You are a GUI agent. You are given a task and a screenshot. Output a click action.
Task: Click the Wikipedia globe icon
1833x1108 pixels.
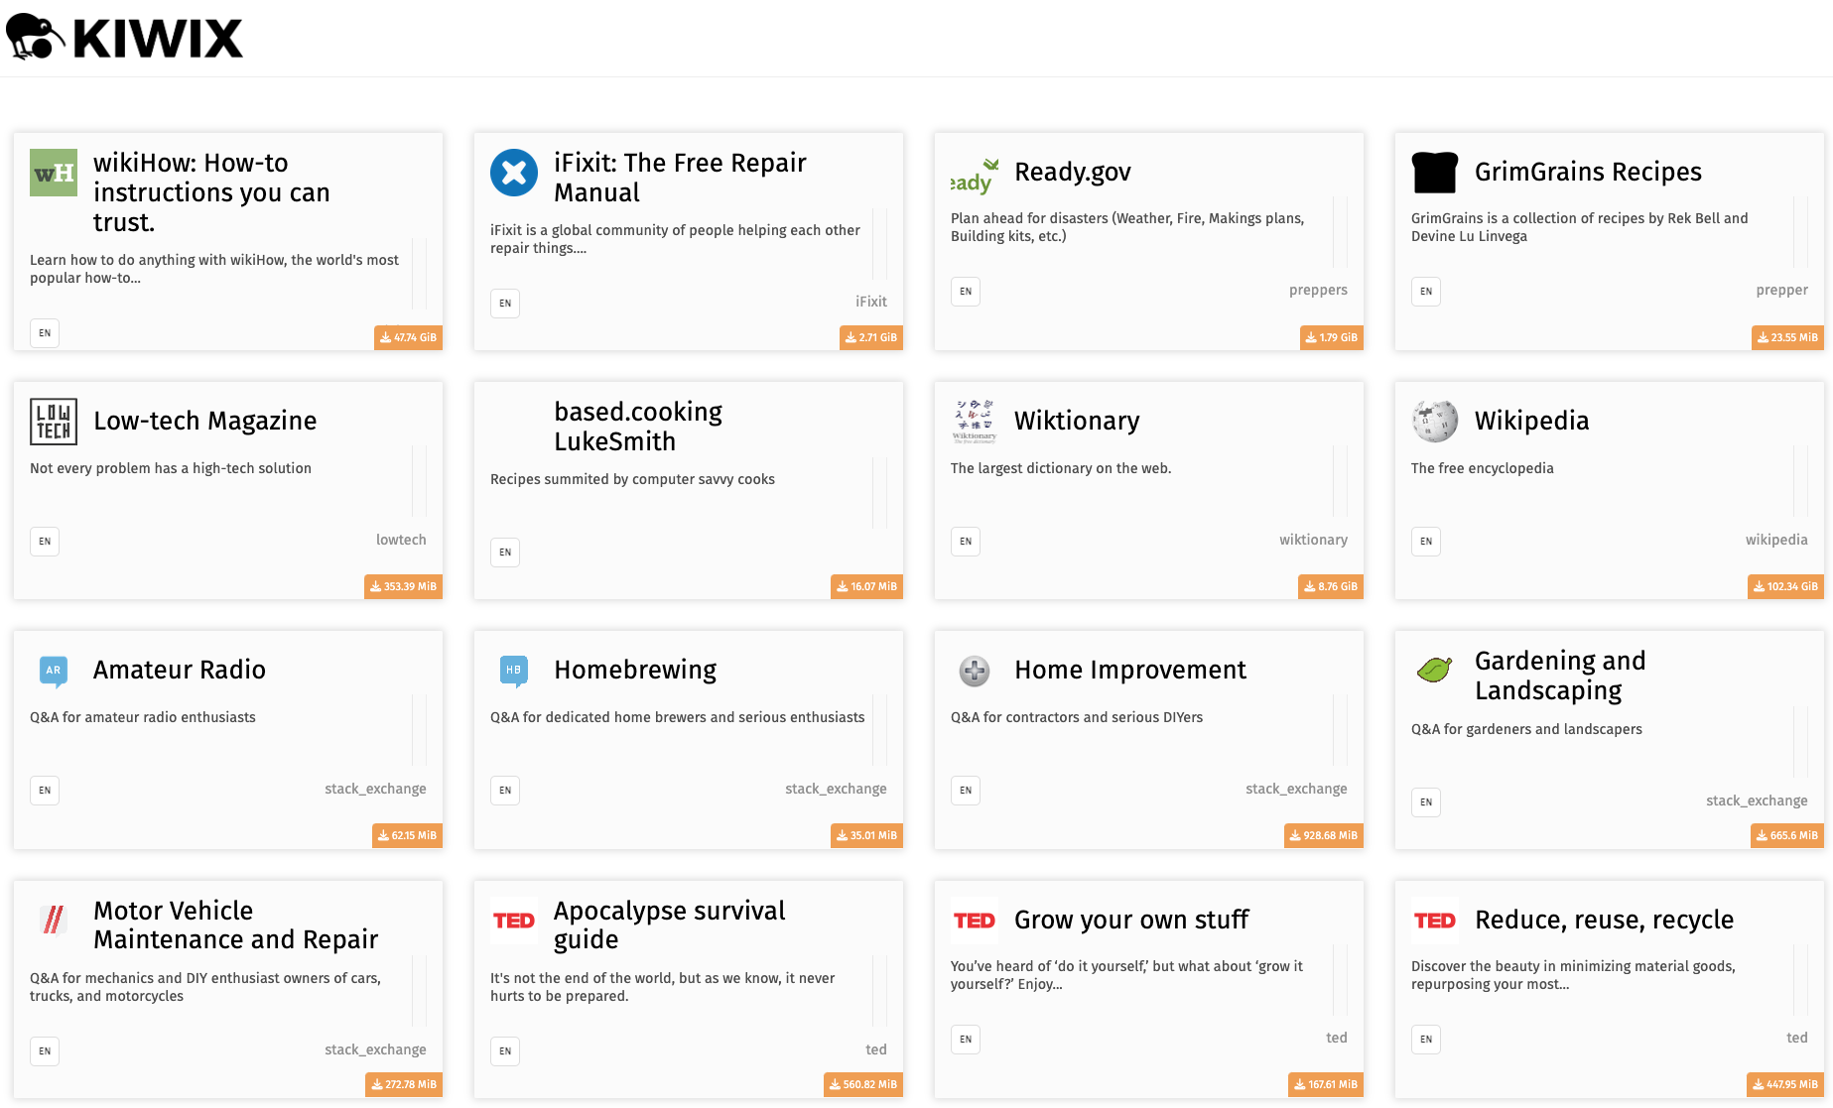[1435, 422]
